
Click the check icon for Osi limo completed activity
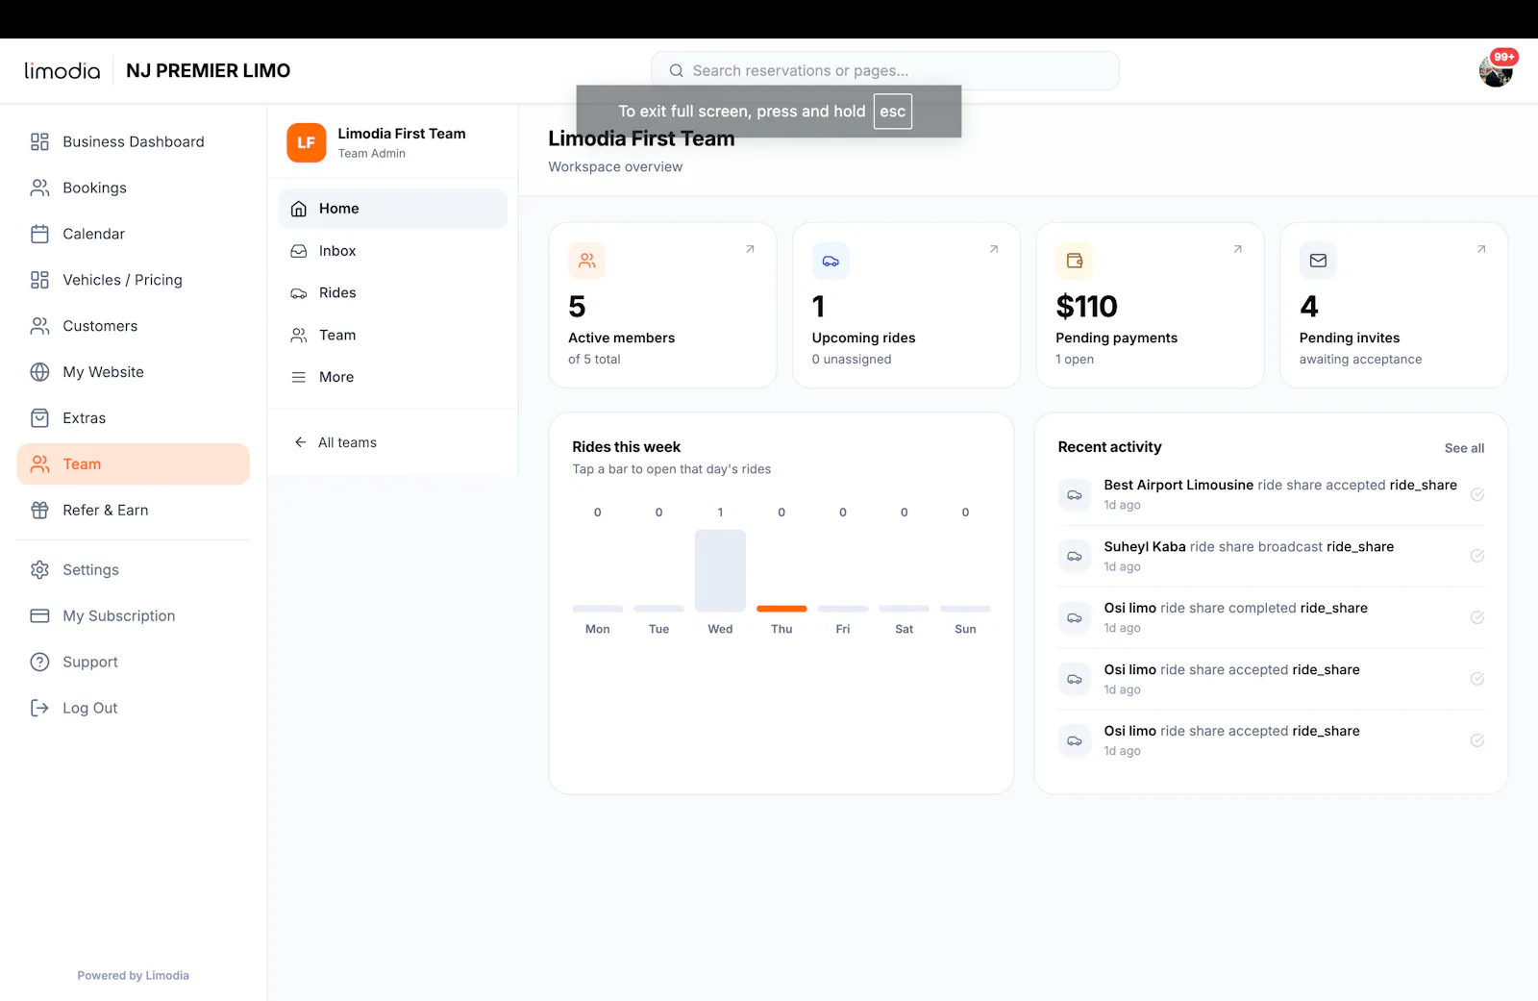pyautogui.click(x=1477, y=617)
